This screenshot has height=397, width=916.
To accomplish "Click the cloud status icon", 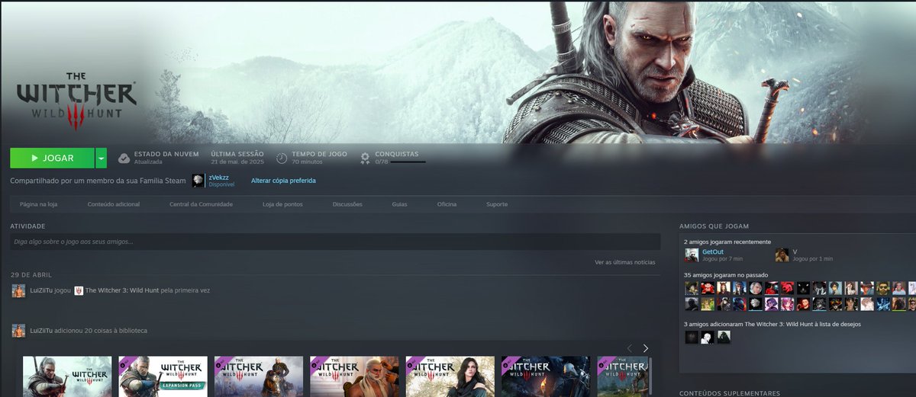I will click(x=124, y=158).
